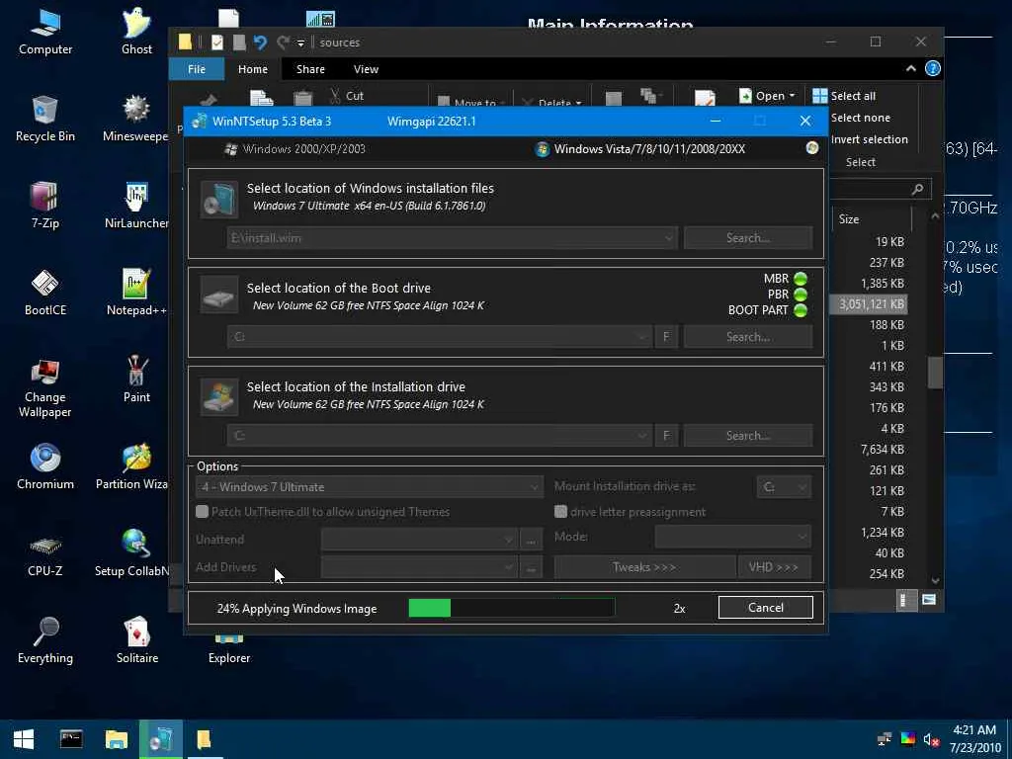Open the File tab in Explorer

197,69
